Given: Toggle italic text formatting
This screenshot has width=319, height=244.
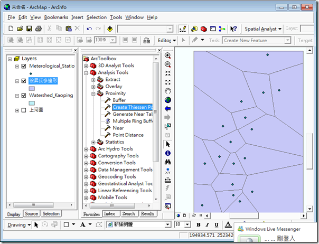Looking at the screenshot, I should 208,224.
